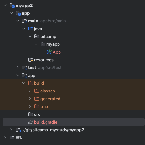Viewport: 145px width, 145px height.
Task: Select the bold app module label
Action: coord(26,13)
